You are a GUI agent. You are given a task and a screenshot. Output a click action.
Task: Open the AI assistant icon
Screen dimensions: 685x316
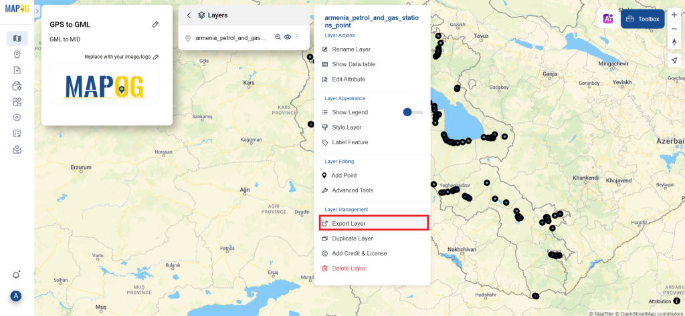click(608, 19)
